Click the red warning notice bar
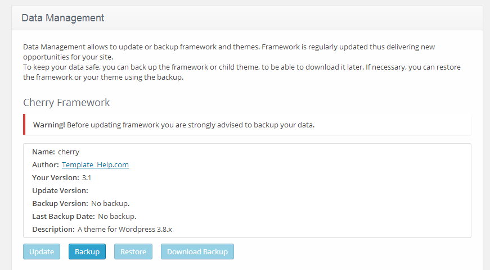 pyautogui.click(x=248, y=125)
